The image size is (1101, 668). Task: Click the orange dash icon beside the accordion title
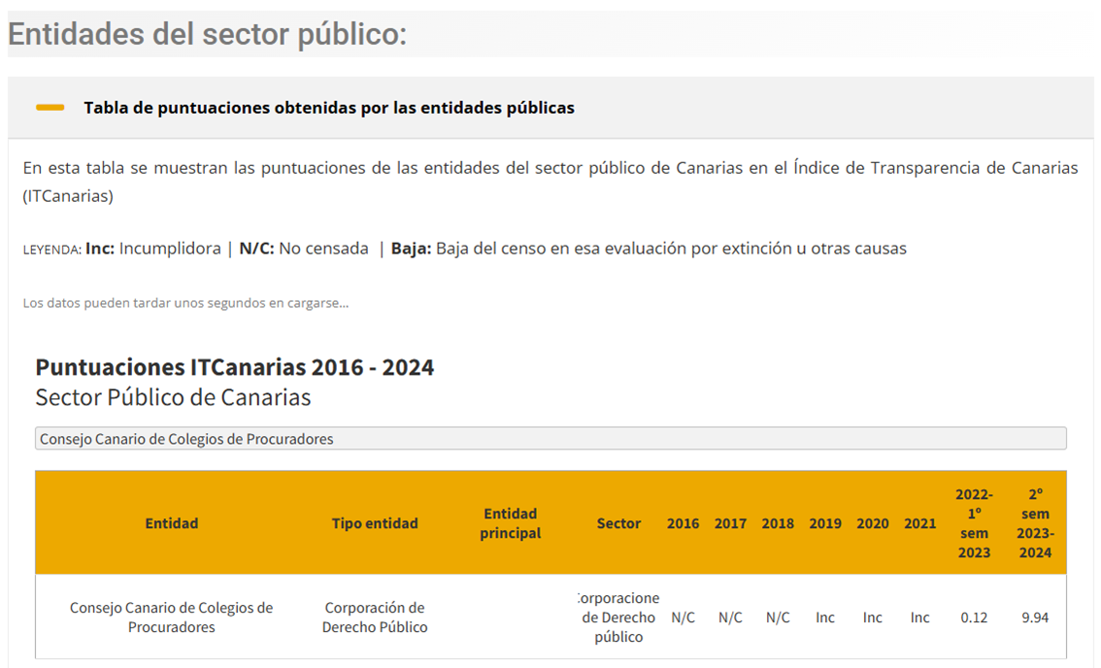tap(50, 108)
